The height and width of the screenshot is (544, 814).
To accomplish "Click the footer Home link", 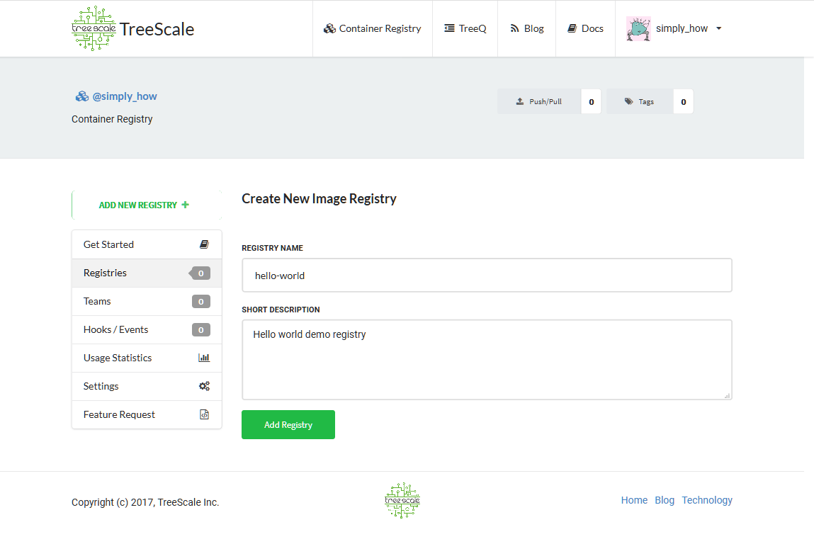I will [x=634, y=500].
